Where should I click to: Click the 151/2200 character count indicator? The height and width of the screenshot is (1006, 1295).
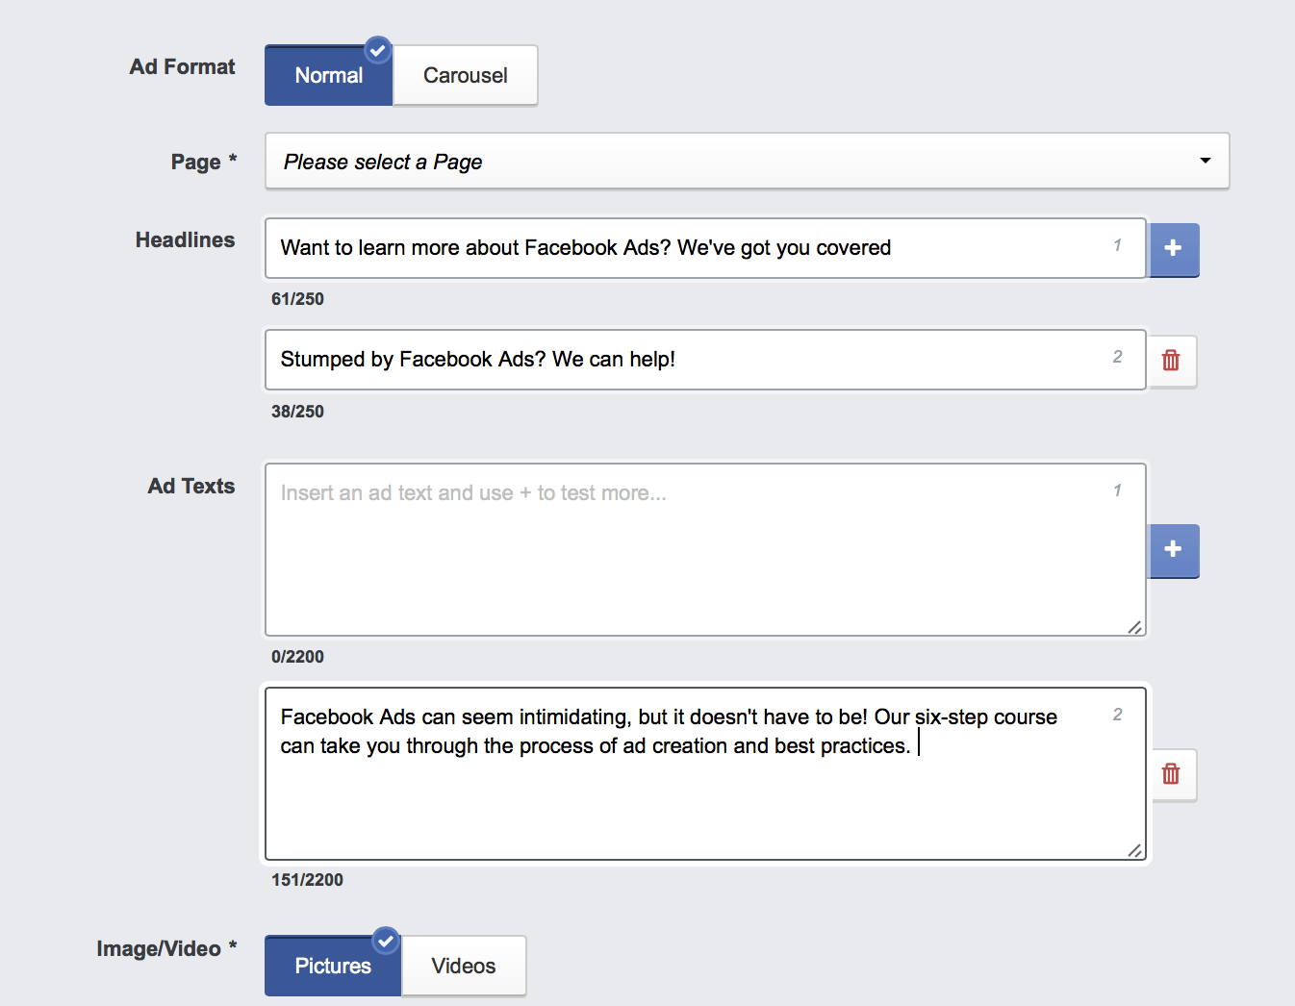click(x=306, y=879)
